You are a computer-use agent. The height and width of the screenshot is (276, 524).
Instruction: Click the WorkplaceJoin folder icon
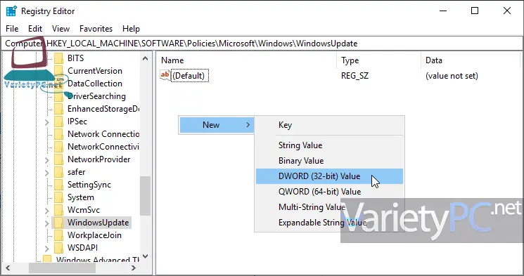tap(59, 235)
